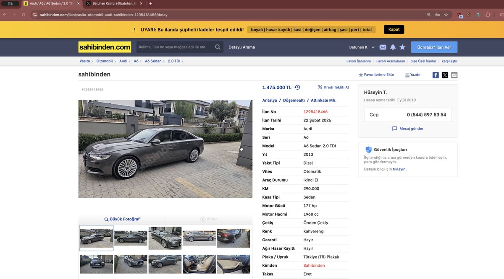The height and width of the screenshot is (279, 504).
Task: Click phone number 0 (544) 597 53 54
Action: [426, 114]
